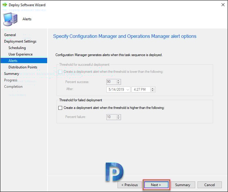Decrease the After time with down arrow
This screenshot has width=228, height=192.
[152, 91]
